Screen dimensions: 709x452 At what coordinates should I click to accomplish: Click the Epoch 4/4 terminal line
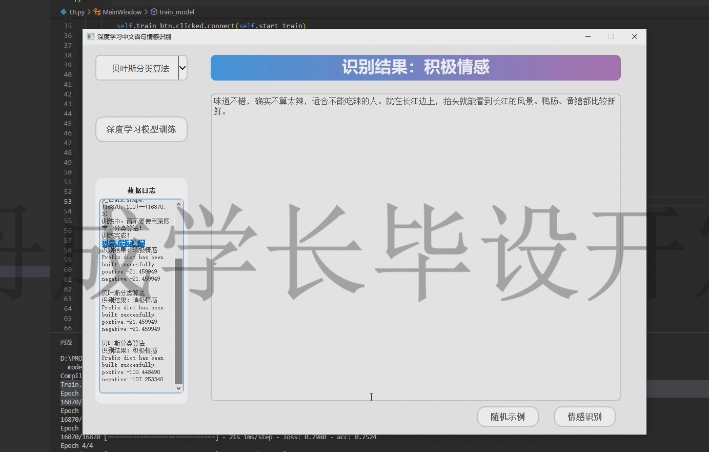coord(77,445)
